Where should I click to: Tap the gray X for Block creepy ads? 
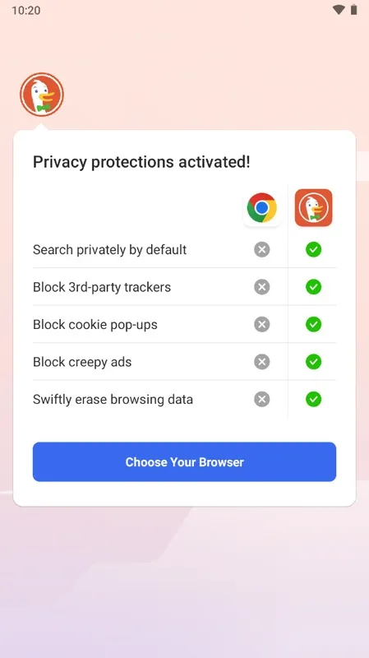[261, 362]
